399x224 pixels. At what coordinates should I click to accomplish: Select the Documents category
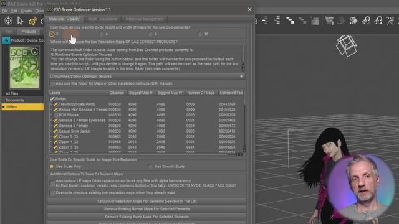pyautogui.click(x=14, y=100)
